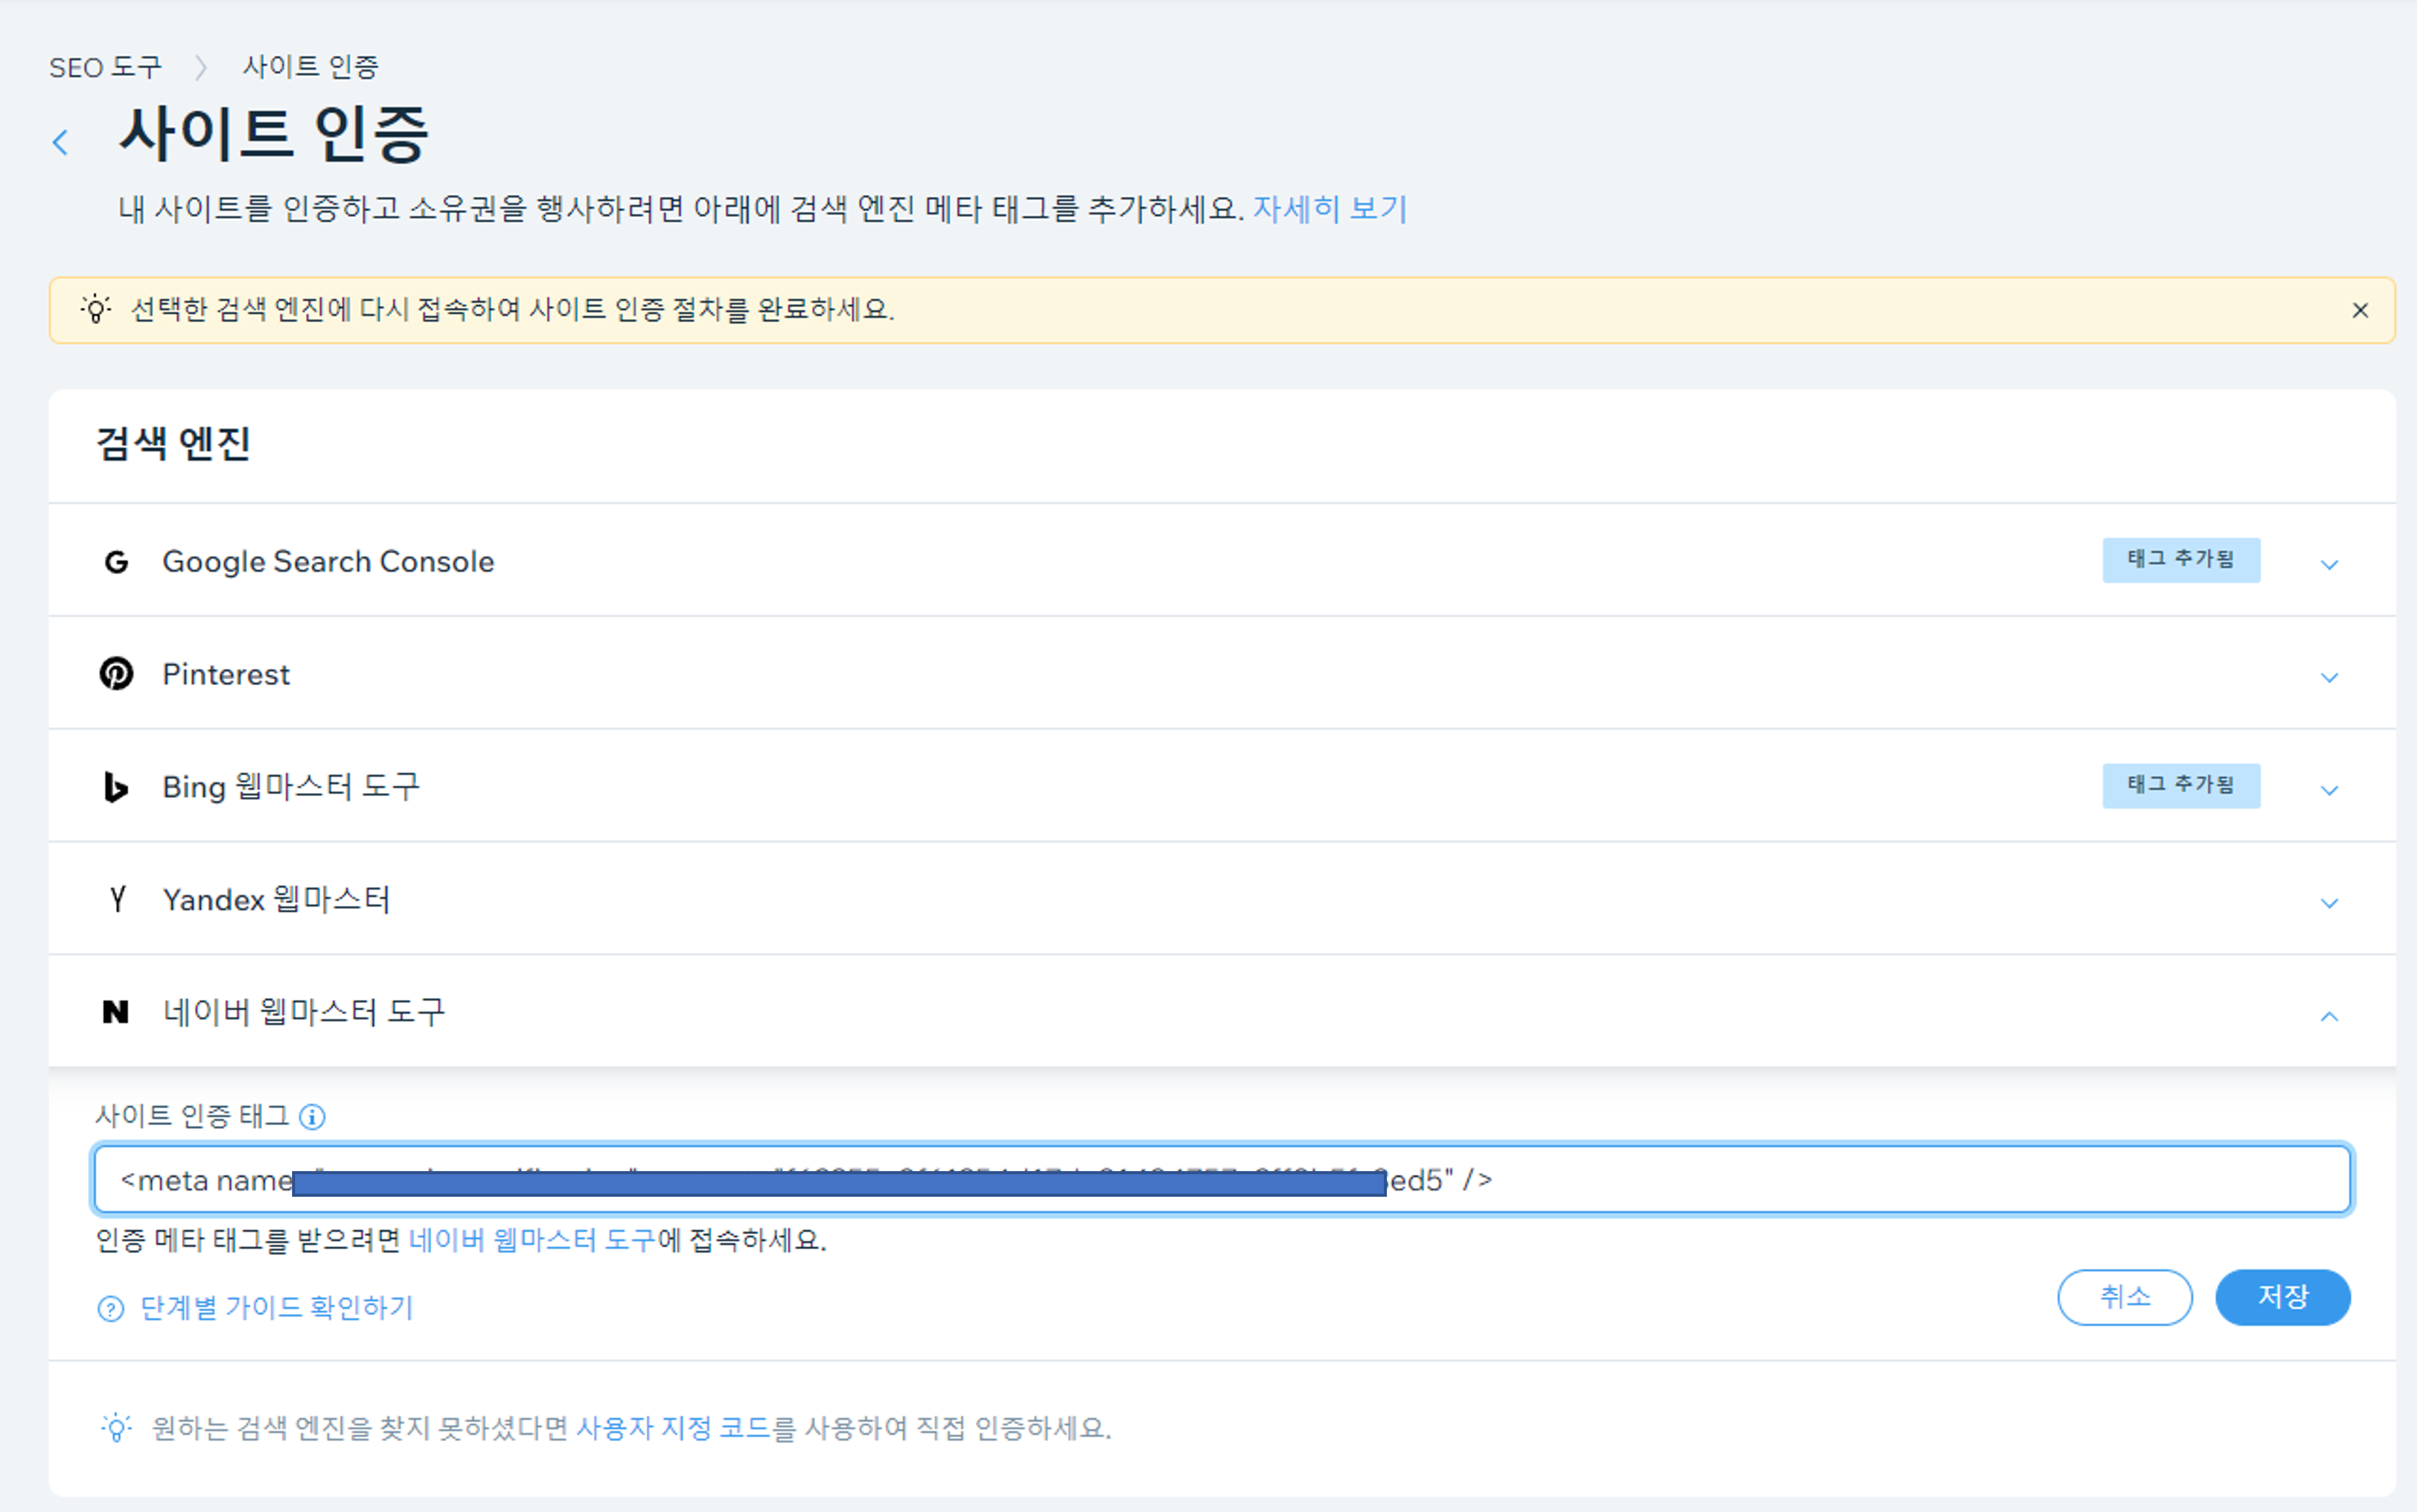The width and height of the screenshot is (2417, 1512).
Task: Open 자세히 보기 link
Action: coord(1329,208)
